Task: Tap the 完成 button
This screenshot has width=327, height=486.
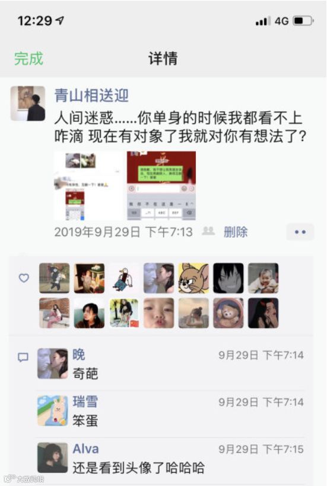Action: click(28, 58)
